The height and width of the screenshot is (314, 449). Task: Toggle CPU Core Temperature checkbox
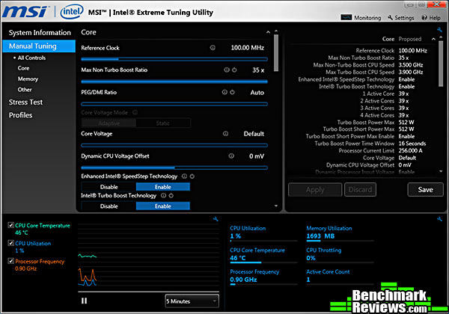(x=11, y=225)
